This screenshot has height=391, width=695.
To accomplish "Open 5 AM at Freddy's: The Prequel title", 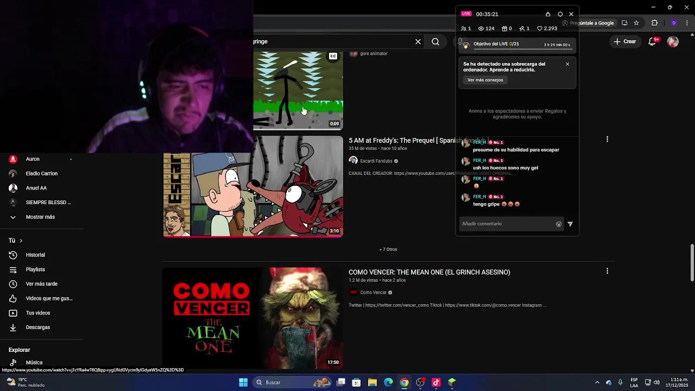I will pyautogui.click(x=418, y=140).
